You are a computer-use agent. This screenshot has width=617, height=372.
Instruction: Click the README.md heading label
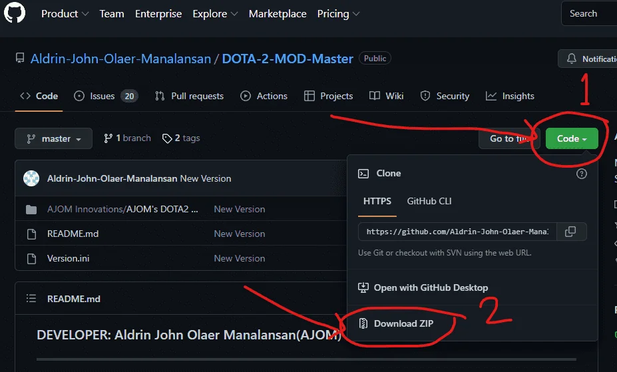[x=74, y=299]
